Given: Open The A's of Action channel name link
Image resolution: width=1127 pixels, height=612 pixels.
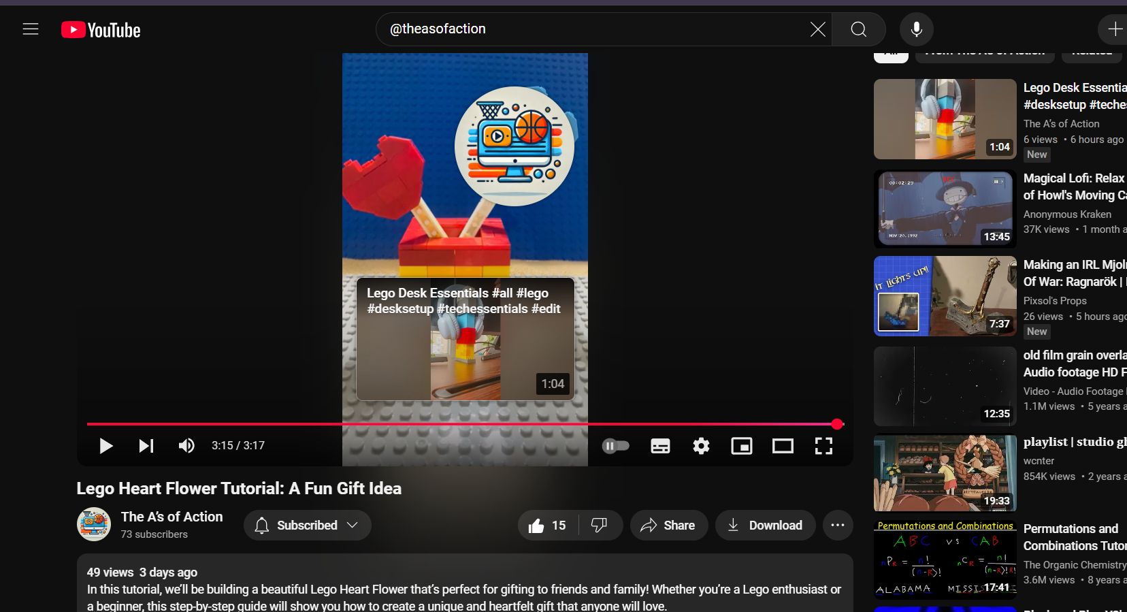Looking at the screenshot, I should pyautogui.click(x=171, y=517).
